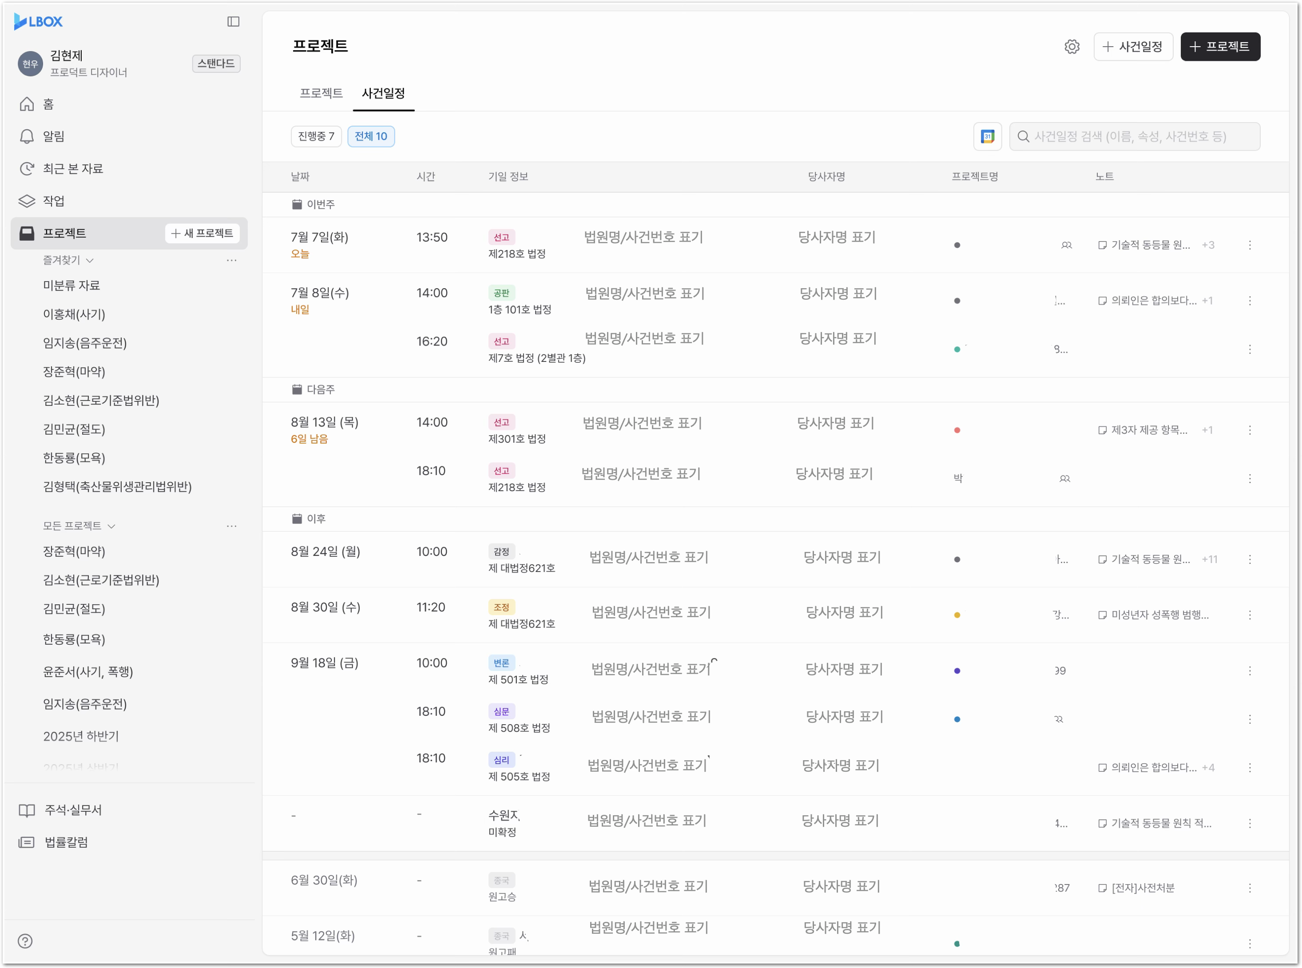Click the 심문 tag at 18:10
The height and width of the screenshot is (968, 1302).
[502, 712]
